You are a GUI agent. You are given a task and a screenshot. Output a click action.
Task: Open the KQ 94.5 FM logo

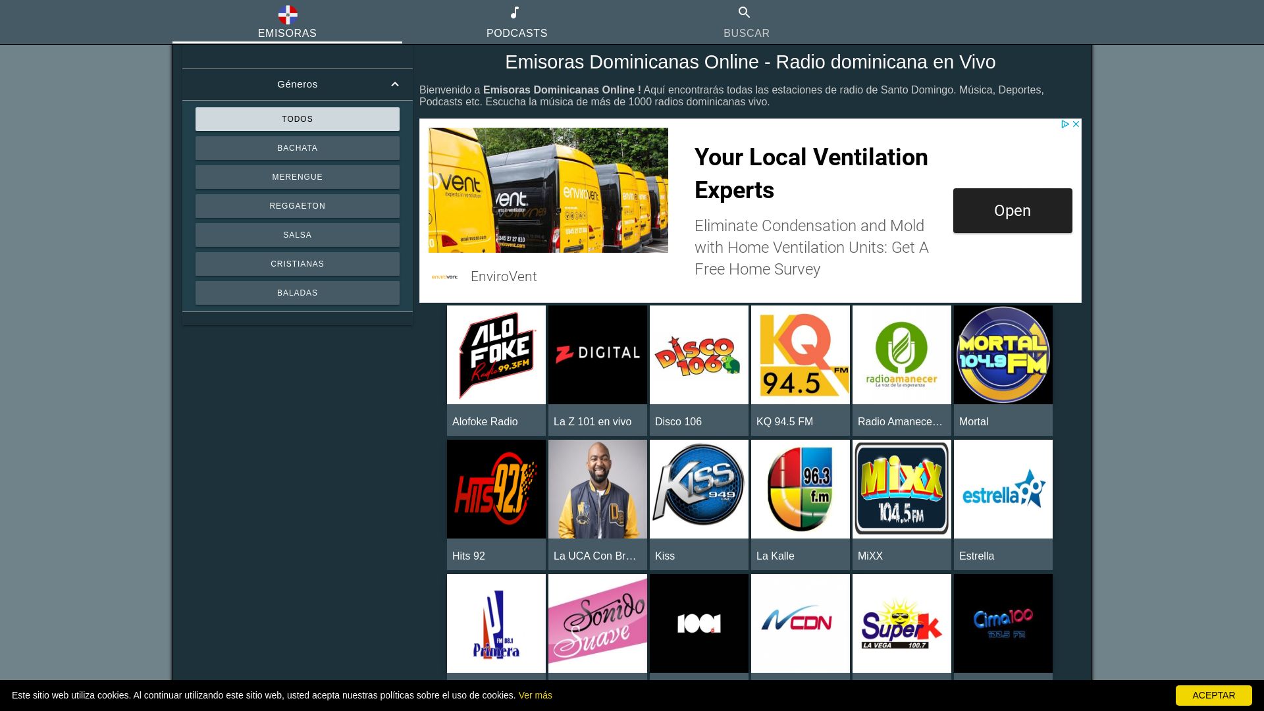pos(801,355)
